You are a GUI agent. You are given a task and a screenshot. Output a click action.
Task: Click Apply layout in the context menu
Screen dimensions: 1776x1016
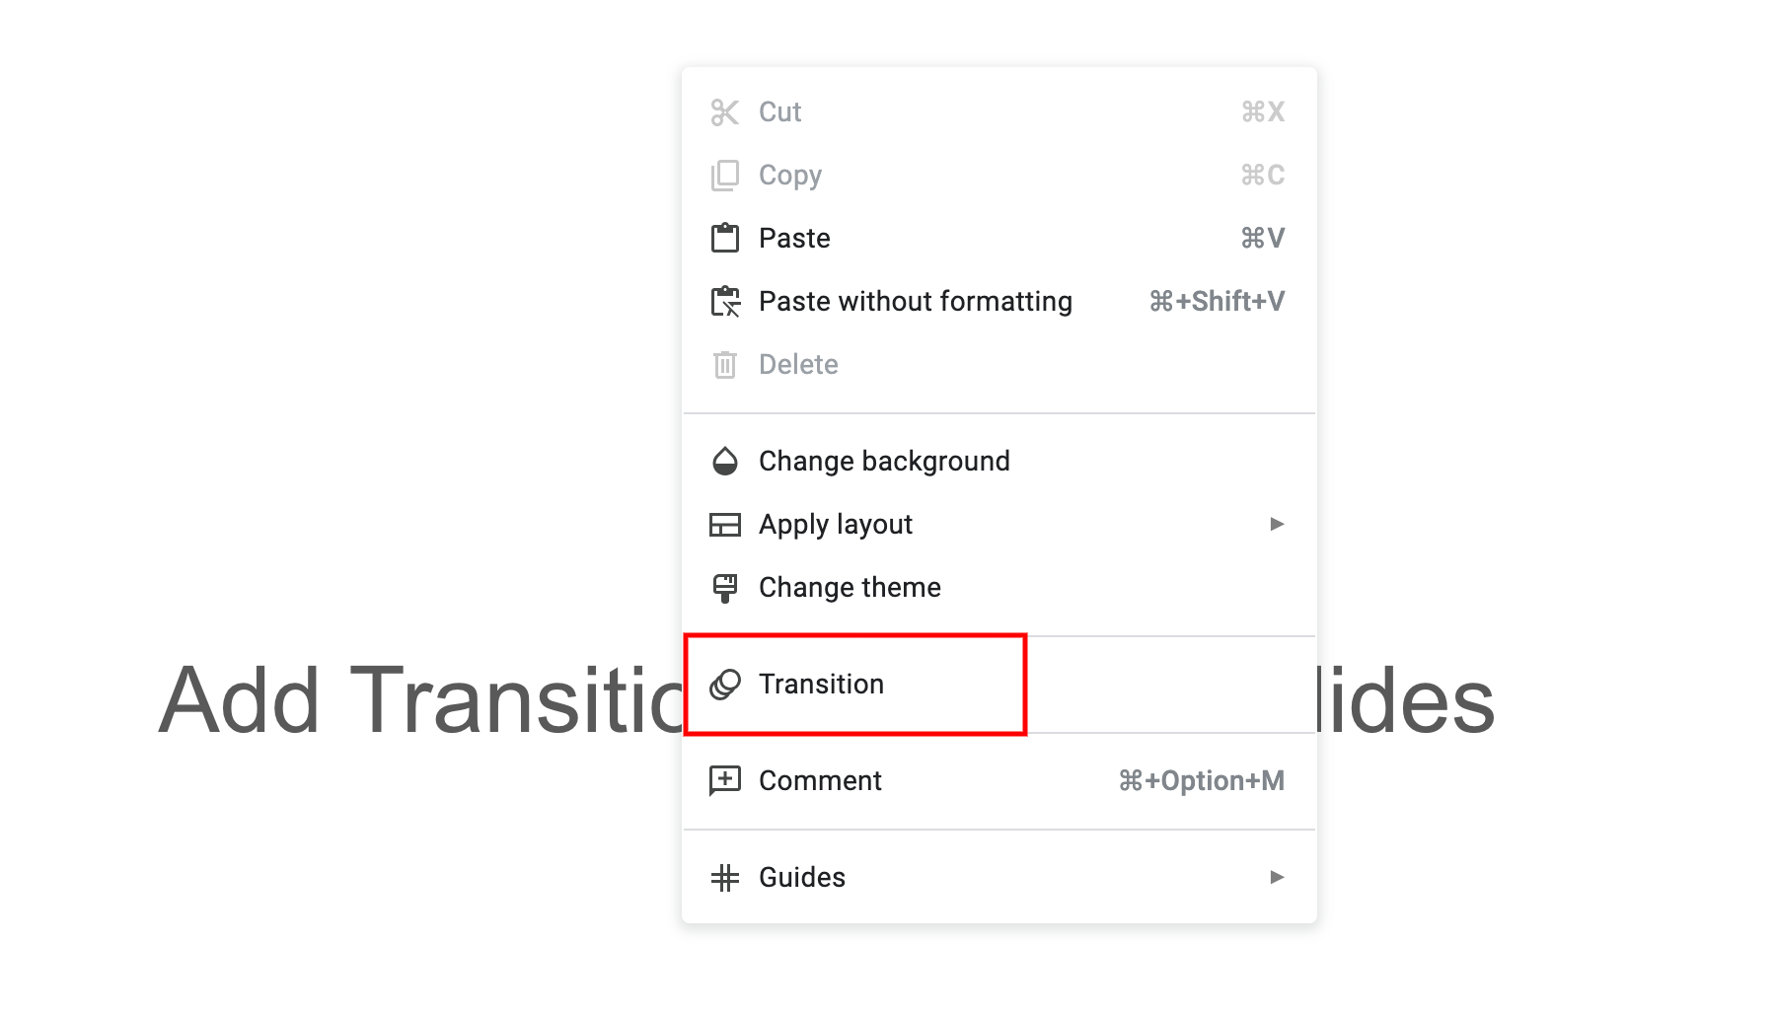[x=834, y=524]
